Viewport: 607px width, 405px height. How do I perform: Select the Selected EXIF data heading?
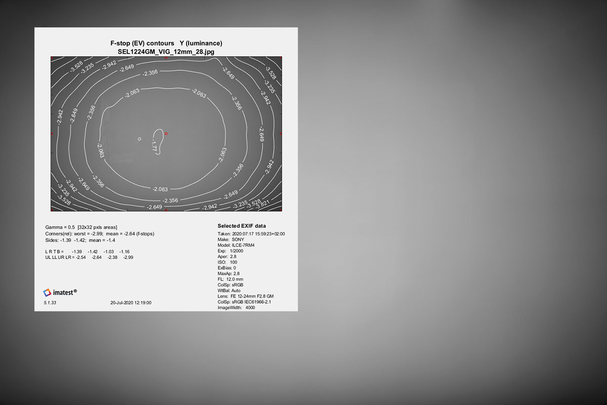242,226
